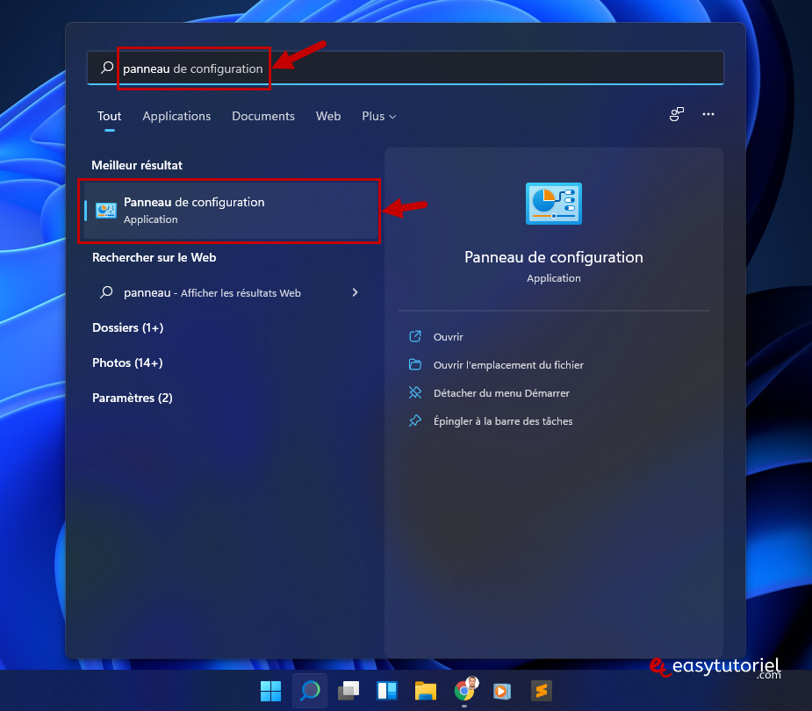Image resolution: width=812 pixels, height=711 pixels.
Task: Click the Rechercher sur le Web heading
Action: (154, 257)
